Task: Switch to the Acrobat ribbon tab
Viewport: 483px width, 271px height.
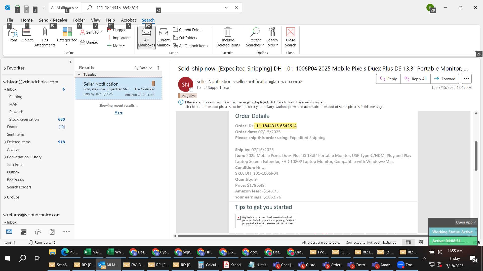Action: pyautogui.click(x=128, y=20)
